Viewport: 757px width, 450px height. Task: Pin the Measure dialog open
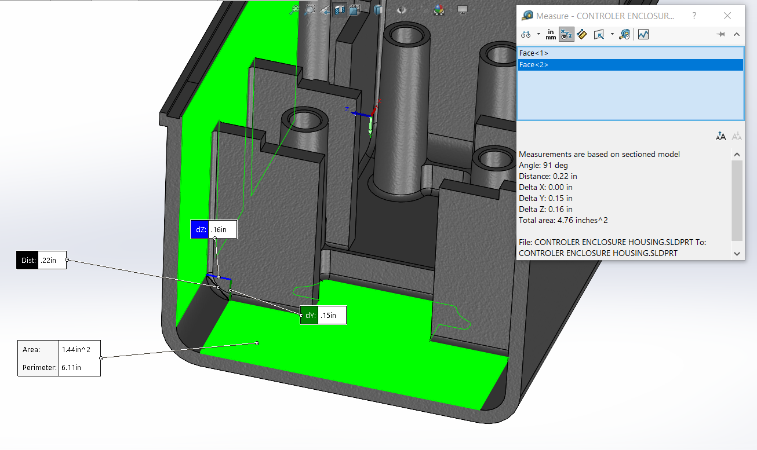click(721, 35)
